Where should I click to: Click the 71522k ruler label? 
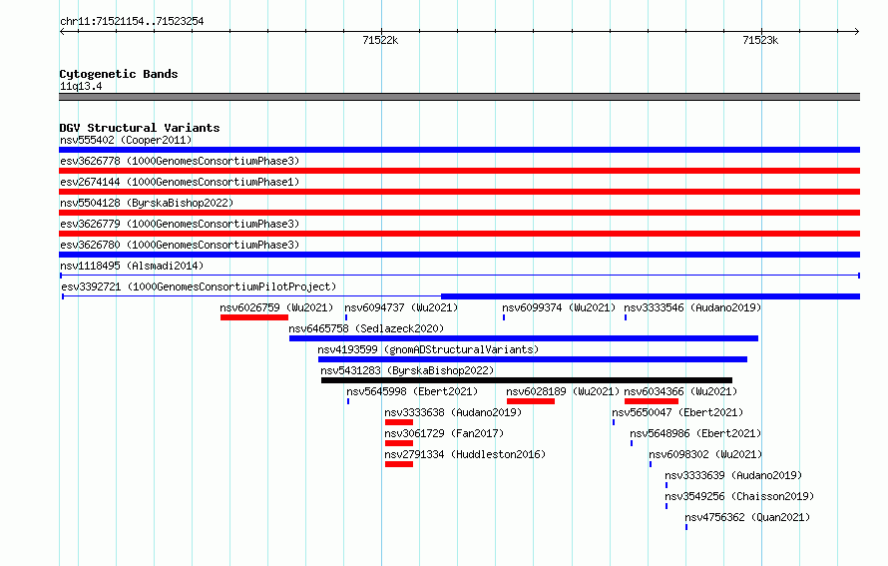pyautogui.click(x=380, y=40)
